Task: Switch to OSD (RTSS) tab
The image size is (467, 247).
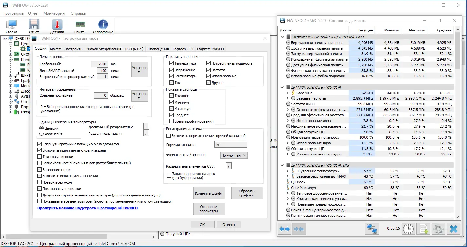Action: pos(134,49)
